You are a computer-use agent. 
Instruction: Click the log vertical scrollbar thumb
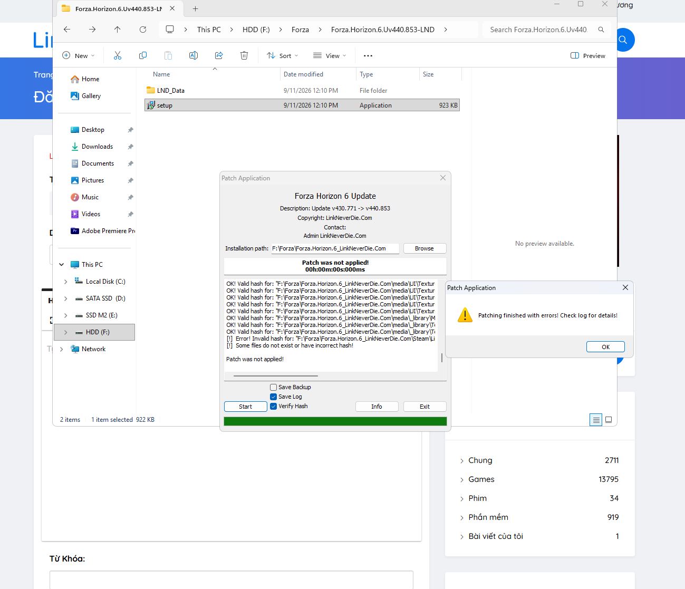click(x=441, y=358)
